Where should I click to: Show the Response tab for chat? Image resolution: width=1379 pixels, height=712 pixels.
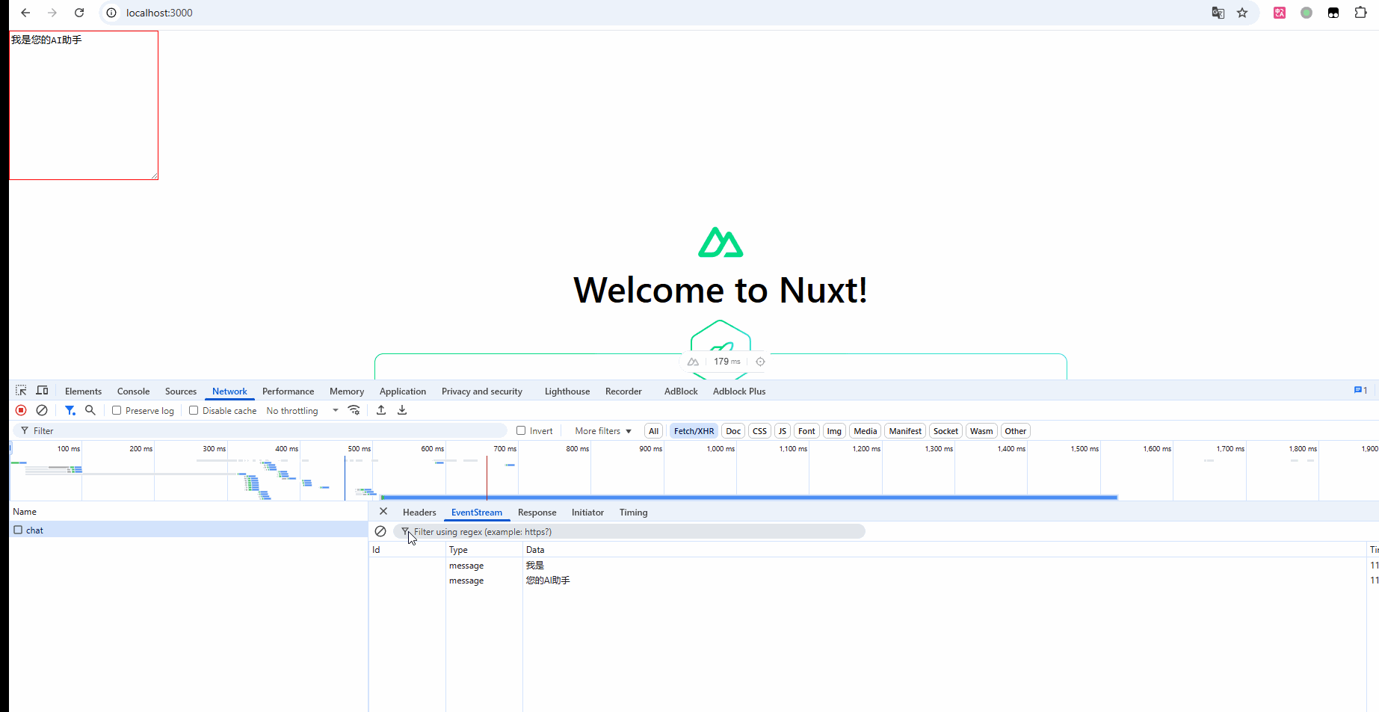537,512
